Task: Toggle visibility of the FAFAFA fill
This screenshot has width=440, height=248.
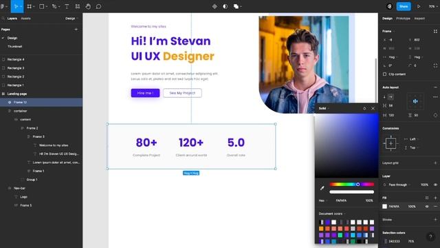Action: (x=427, y=207)
